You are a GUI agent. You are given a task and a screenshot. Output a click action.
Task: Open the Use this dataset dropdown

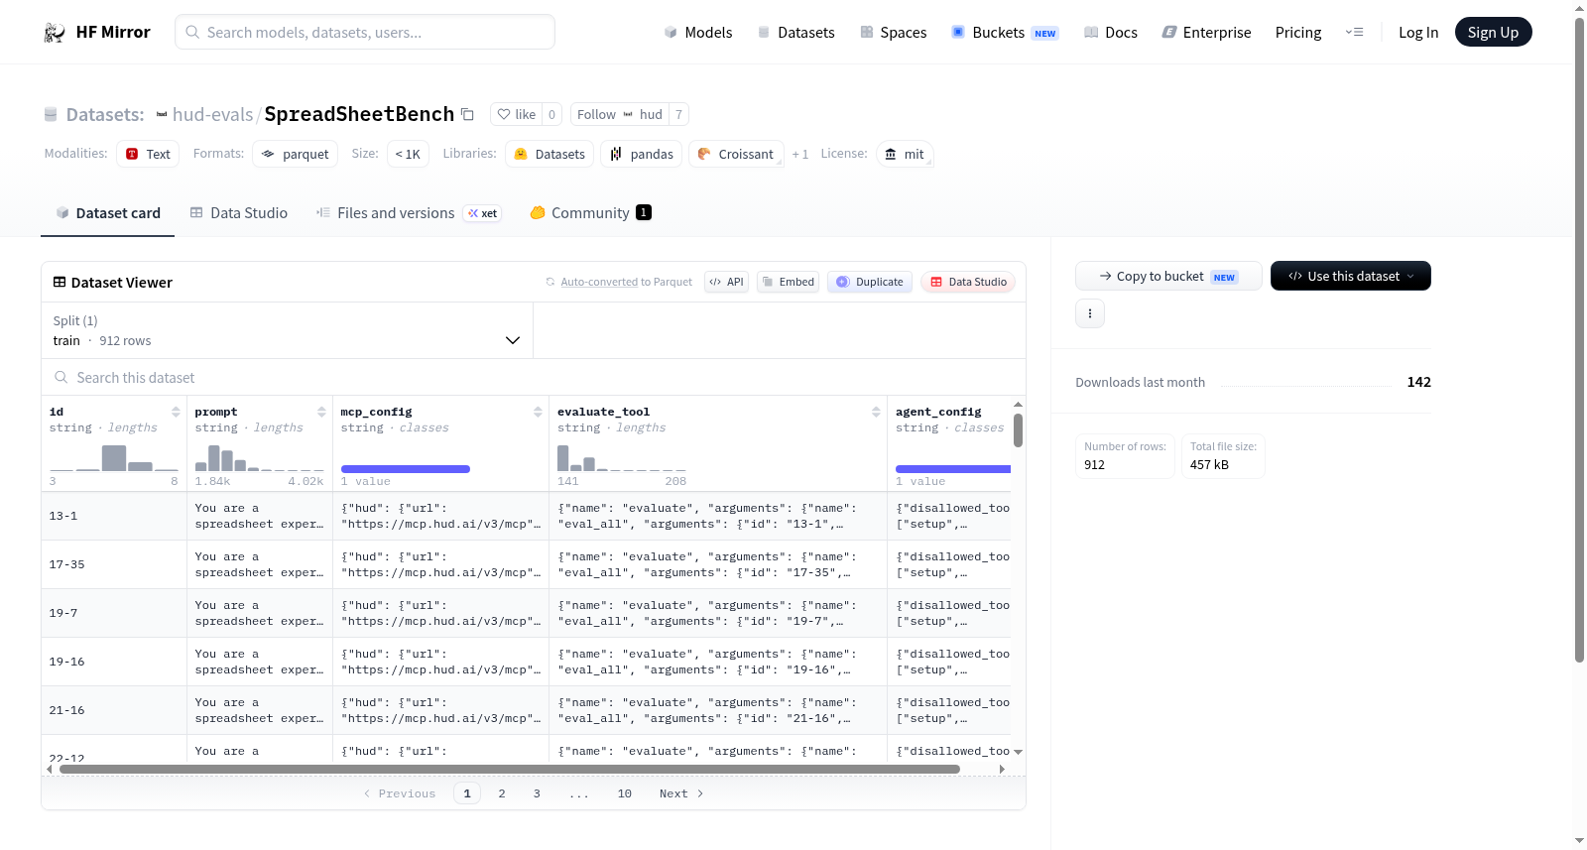1351,276
